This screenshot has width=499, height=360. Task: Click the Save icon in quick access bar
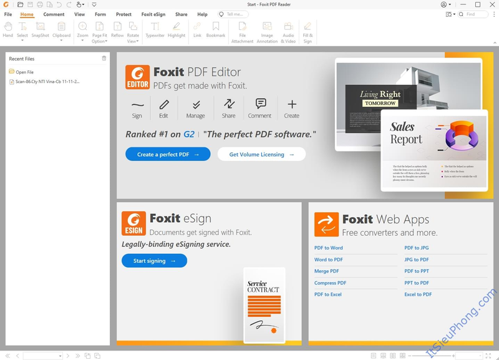coord(30,4)
